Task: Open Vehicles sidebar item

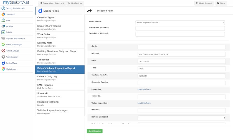Action: (x=16, y=26)
